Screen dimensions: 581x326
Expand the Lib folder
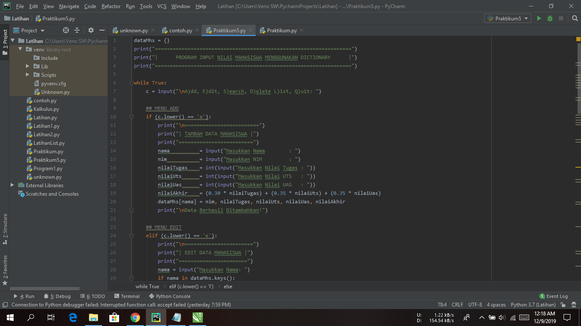[28, 67]
